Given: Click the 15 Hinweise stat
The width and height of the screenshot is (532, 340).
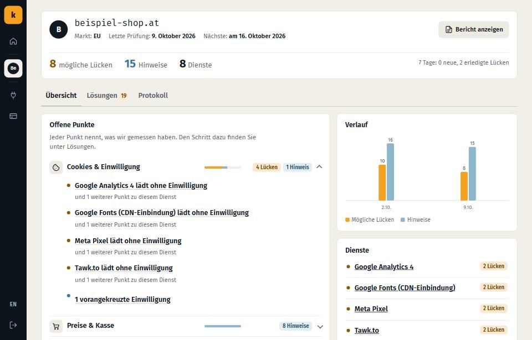Looking at the screenshot, I should pyautogui.click(x=146, y=64).
